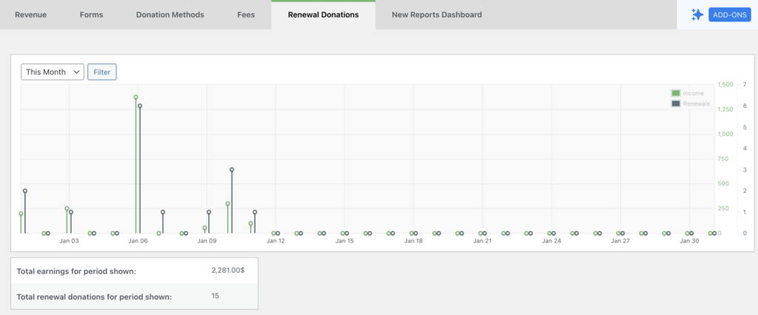Screen dimensions: 758x315
Task: Switch to the Revenue tab
Action: 30,15
